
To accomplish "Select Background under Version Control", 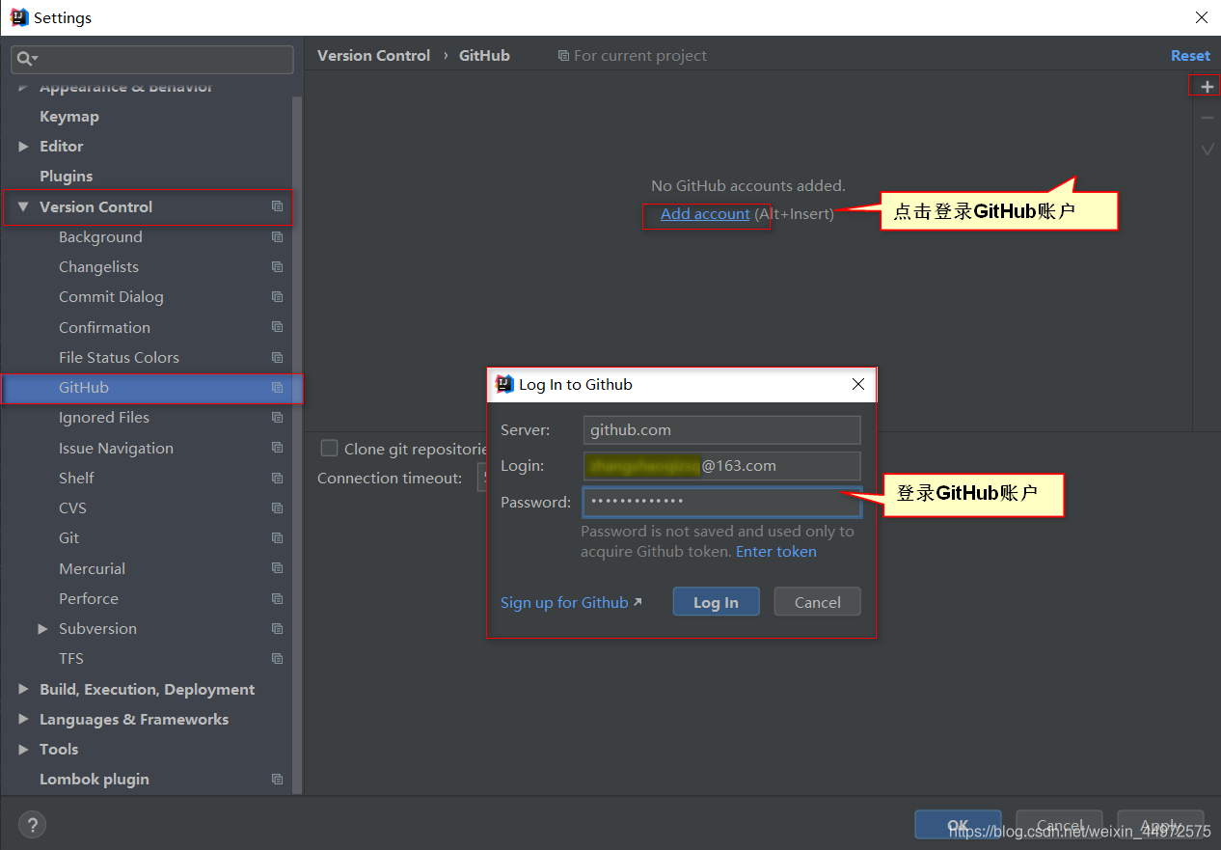I will pos(100,236).
